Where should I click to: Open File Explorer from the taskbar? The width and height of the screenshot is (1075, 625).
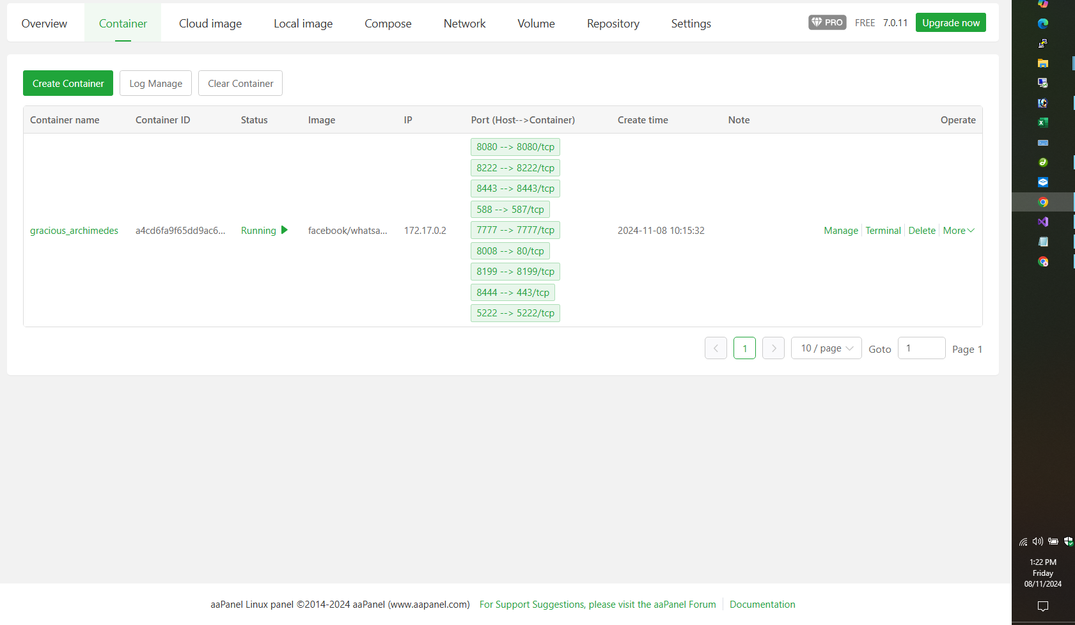pos(1042,63)
